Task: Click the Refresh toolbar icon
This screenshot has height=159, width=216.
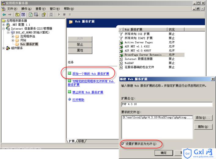Action: click(x=31, y=14)
